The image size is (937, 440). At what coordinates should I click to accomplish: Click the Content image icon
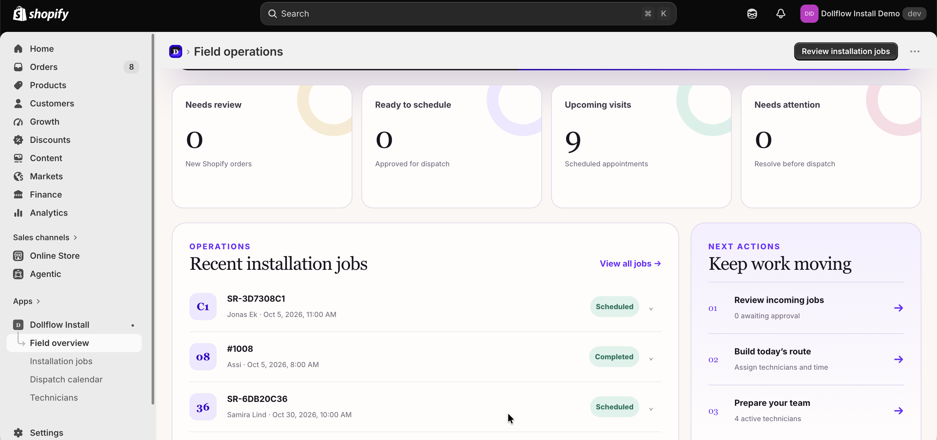18,158
